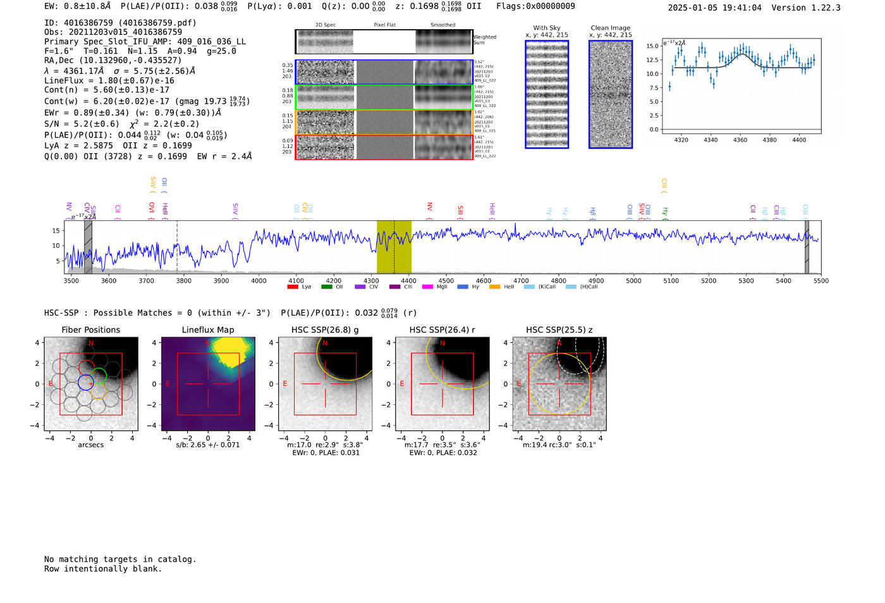Click the 'm:19.4 rc:3.0" s:0.1"' caption
The image size is (885, 603).
[559, 445]
